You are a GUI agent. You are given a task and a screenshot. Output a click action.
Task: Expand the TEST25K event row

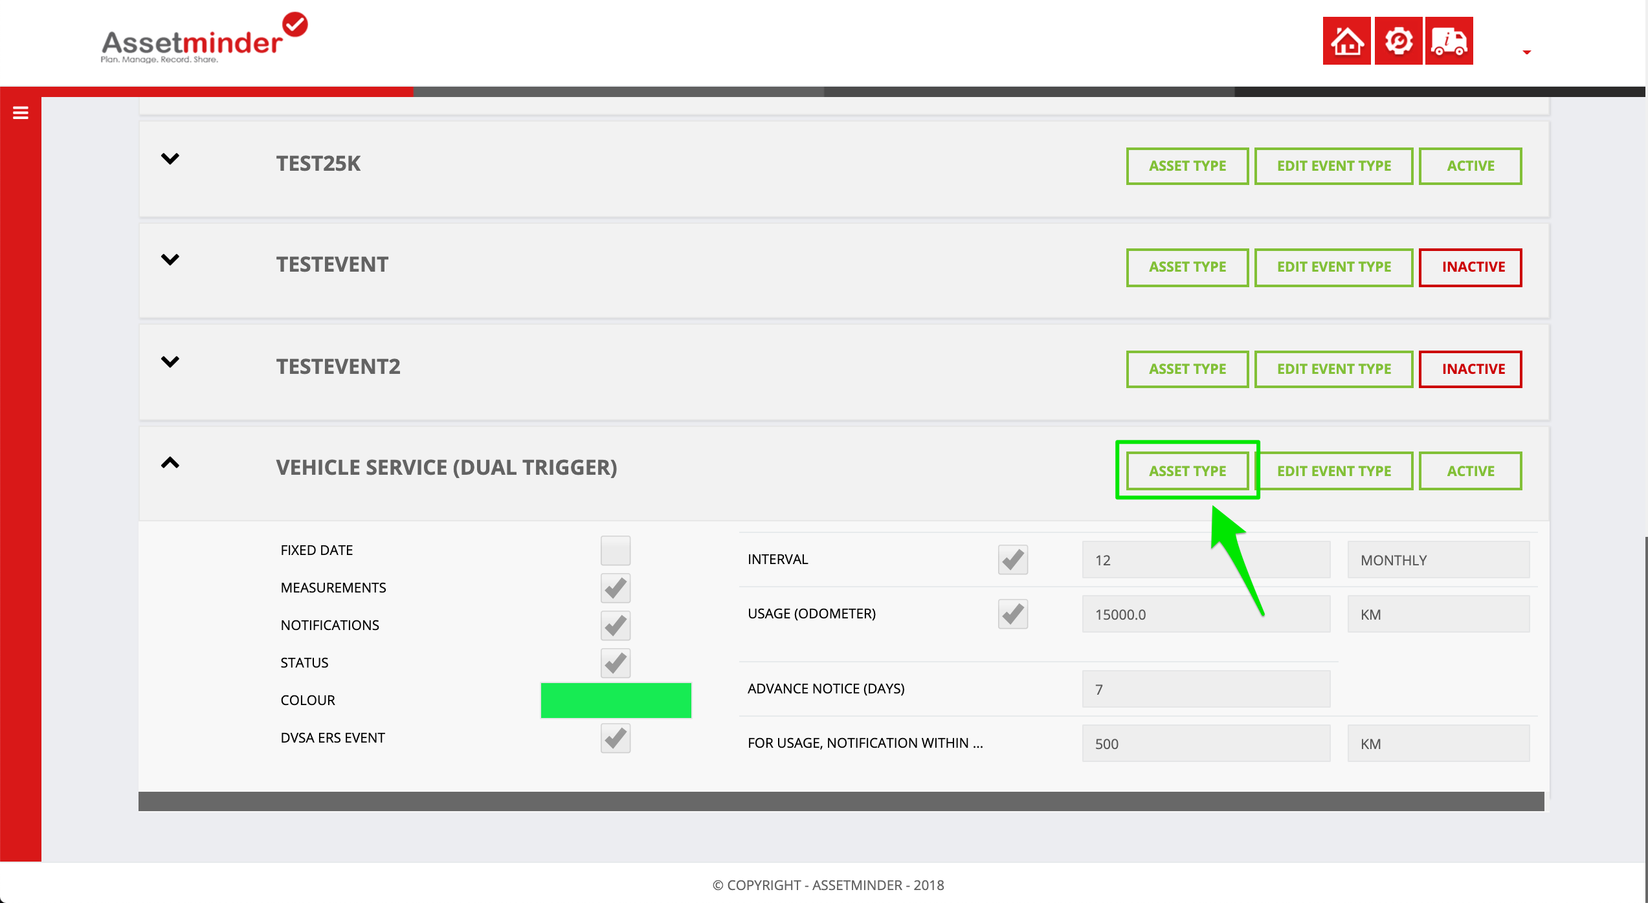point(170,158)
